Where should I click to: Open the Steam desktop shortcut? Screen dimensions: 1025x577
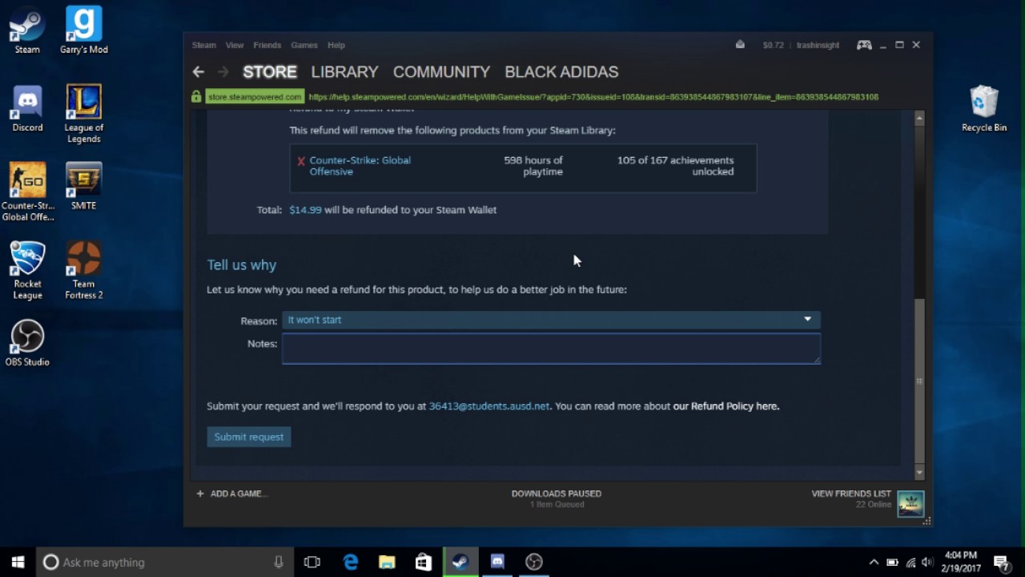coord(27,30)
